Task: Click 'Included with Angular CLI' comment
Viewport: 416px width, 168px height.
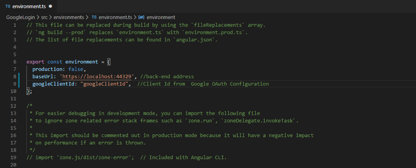Action: pos(184,157)
